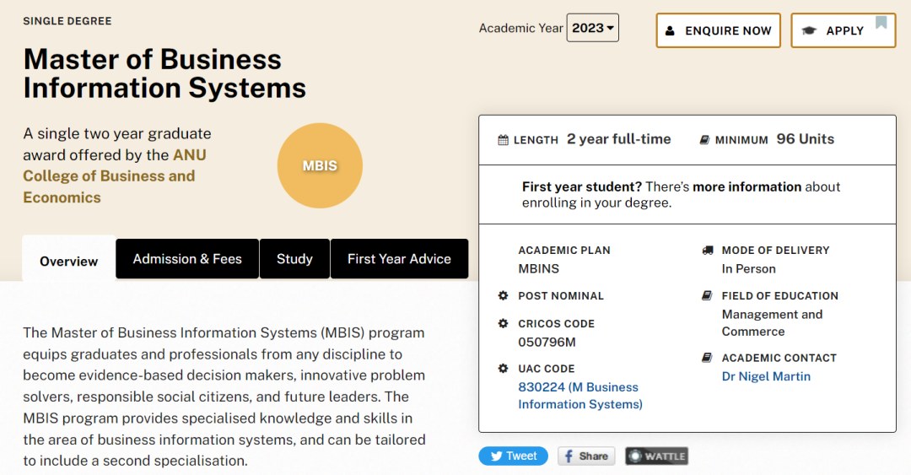Click the book icon beside Academic Contact

click(707, 358)
